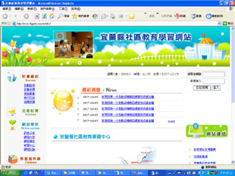Open the 編輯 (Edit) menu

[19, 9]
